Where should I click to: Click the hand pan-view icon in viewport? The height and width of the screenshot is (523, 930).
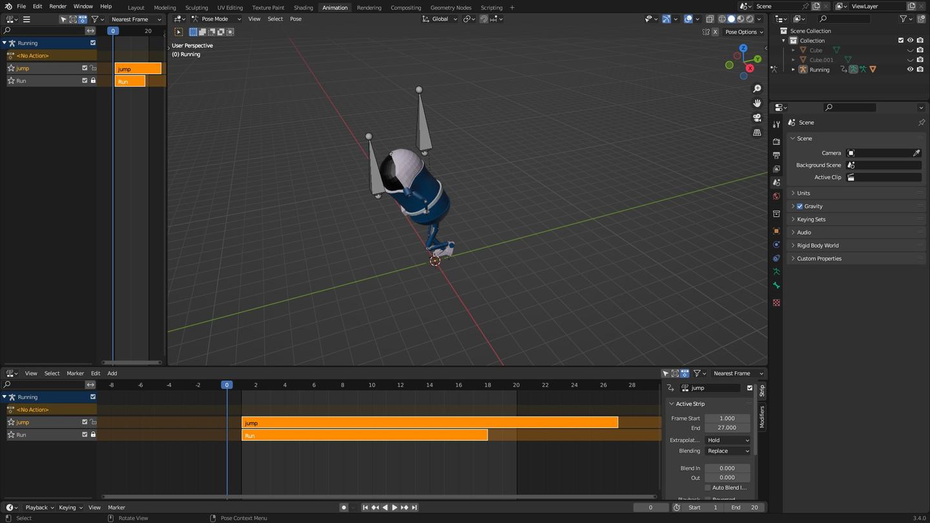tap(757, 103)
